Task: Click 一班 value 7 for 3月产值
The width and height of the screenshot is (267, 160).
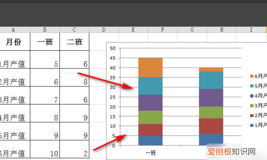Action: pyautogui.click(x=45, y=96)
